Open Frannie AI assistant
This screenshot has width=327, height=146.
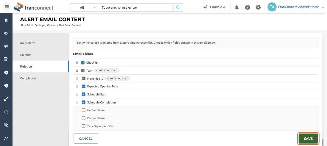[215, 7]
